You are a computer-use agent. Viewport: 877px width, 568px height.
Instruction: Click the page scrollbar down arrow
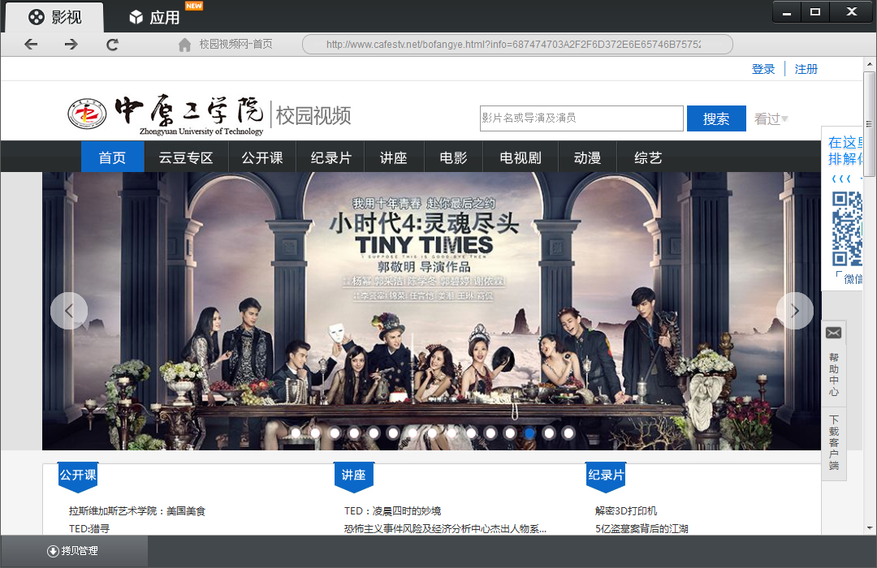click(870, 527)
